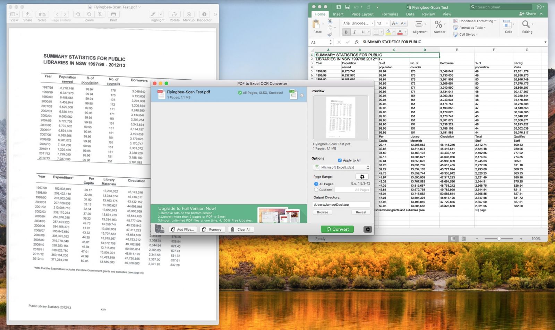Select the All Pages radio button
The width and height of the screenshot is (555, 330).
pos(316,184)
